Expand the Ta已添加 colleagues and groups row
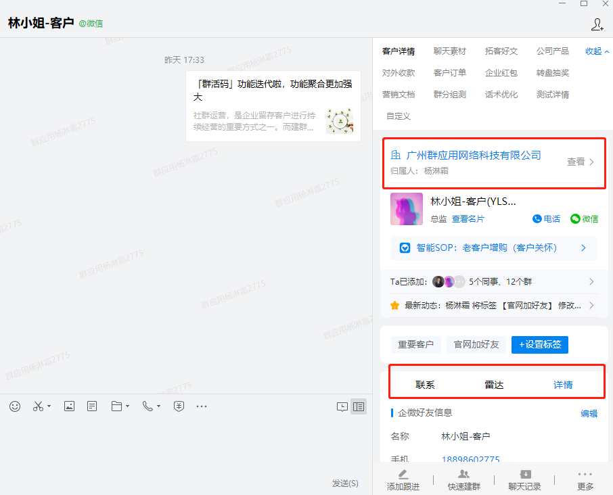Viewport: 613px width, 495px height. [591, 282]
